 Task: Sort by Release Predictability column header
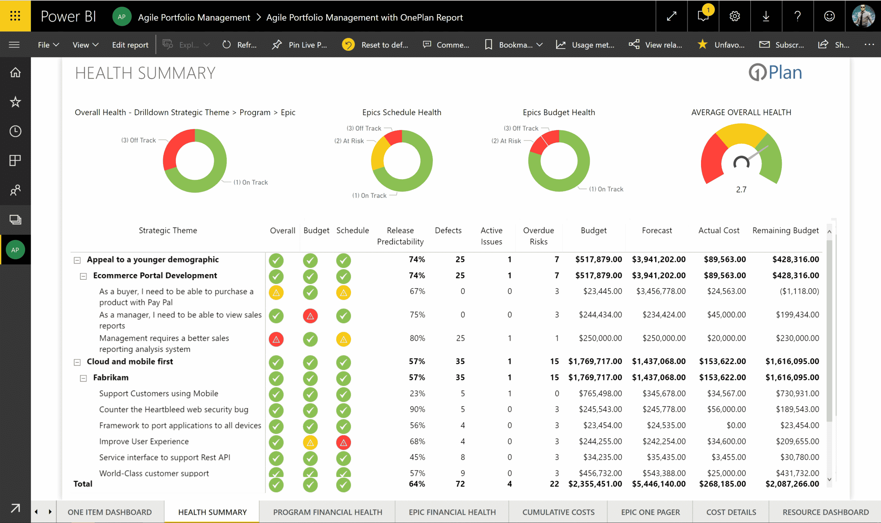click(x=400, y=236)
